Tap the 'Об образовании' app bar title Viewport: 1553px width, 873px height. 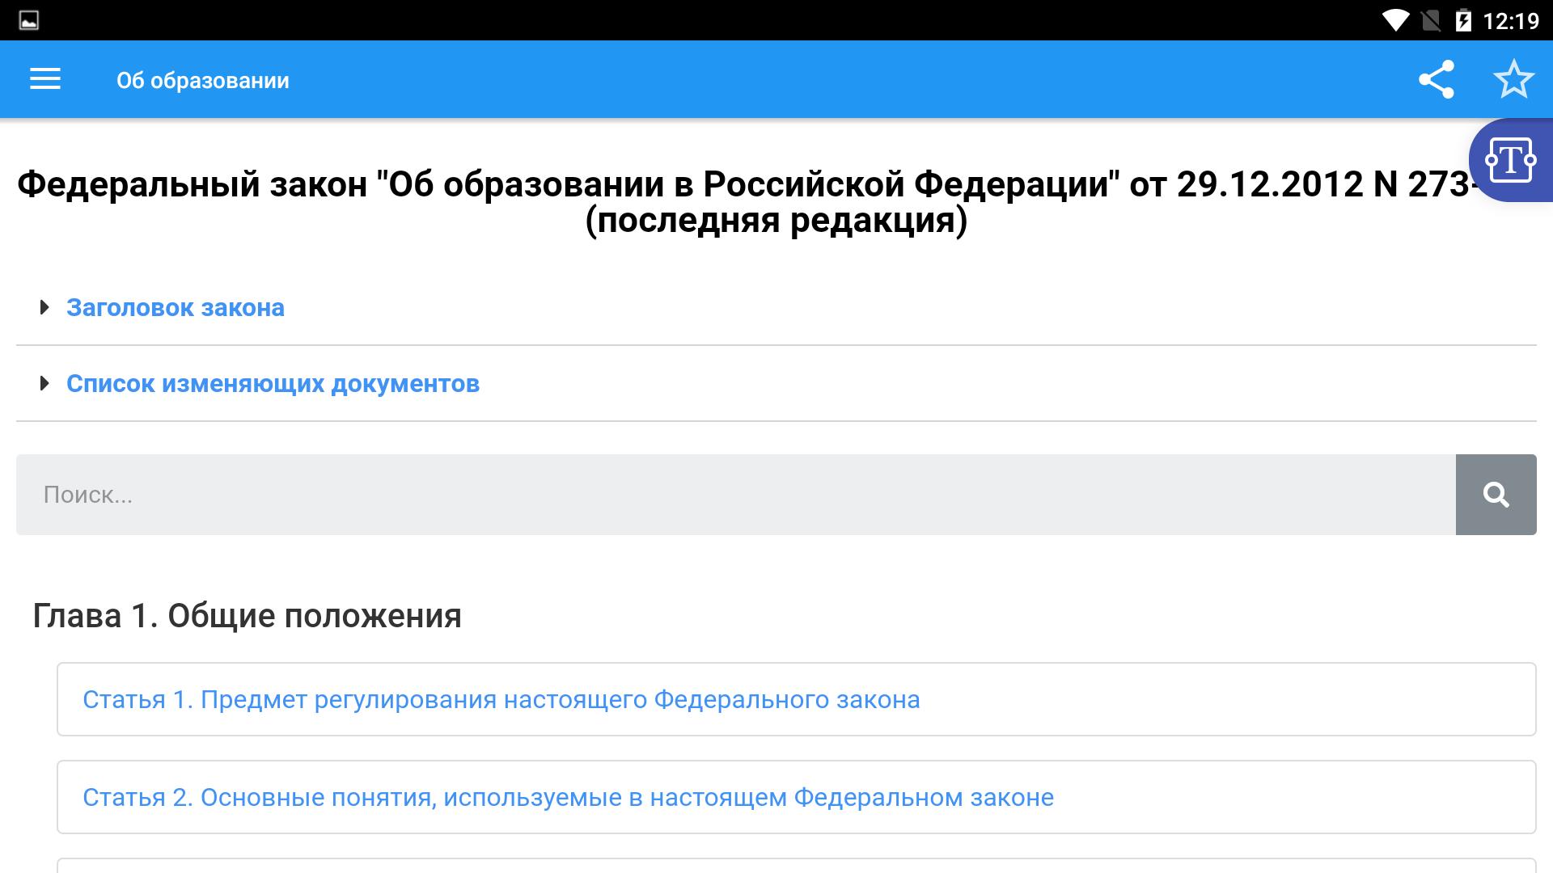[203, 80]
